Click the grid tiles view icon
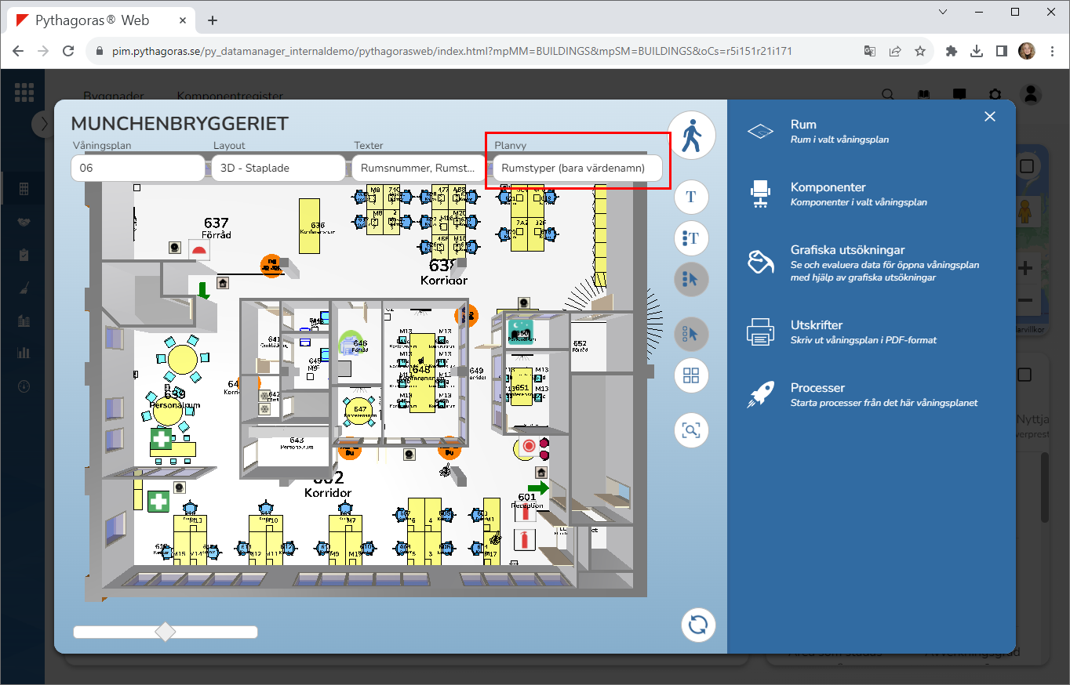 [x=691, y=375]
